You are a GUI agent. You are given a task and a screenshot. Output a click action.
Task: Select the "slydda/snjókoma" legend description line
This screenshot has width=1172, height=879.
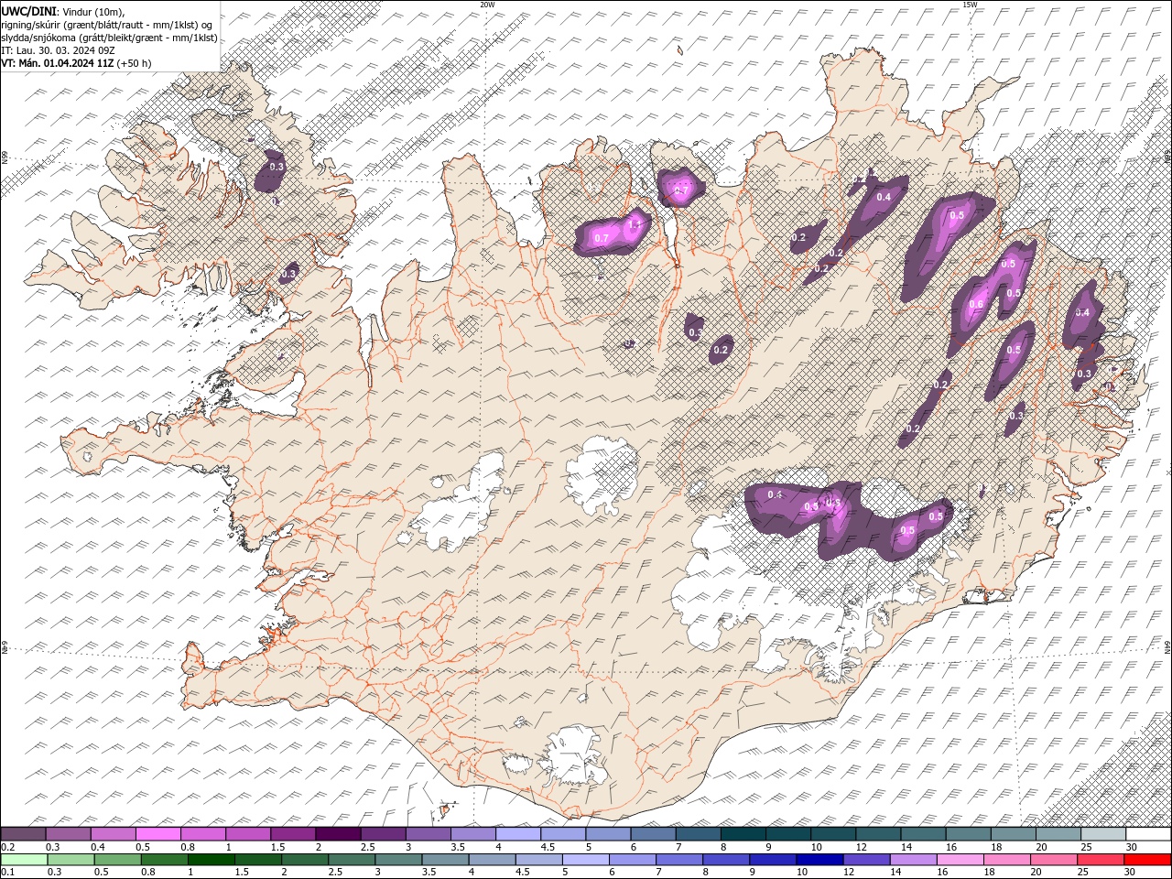coord(110,38)
